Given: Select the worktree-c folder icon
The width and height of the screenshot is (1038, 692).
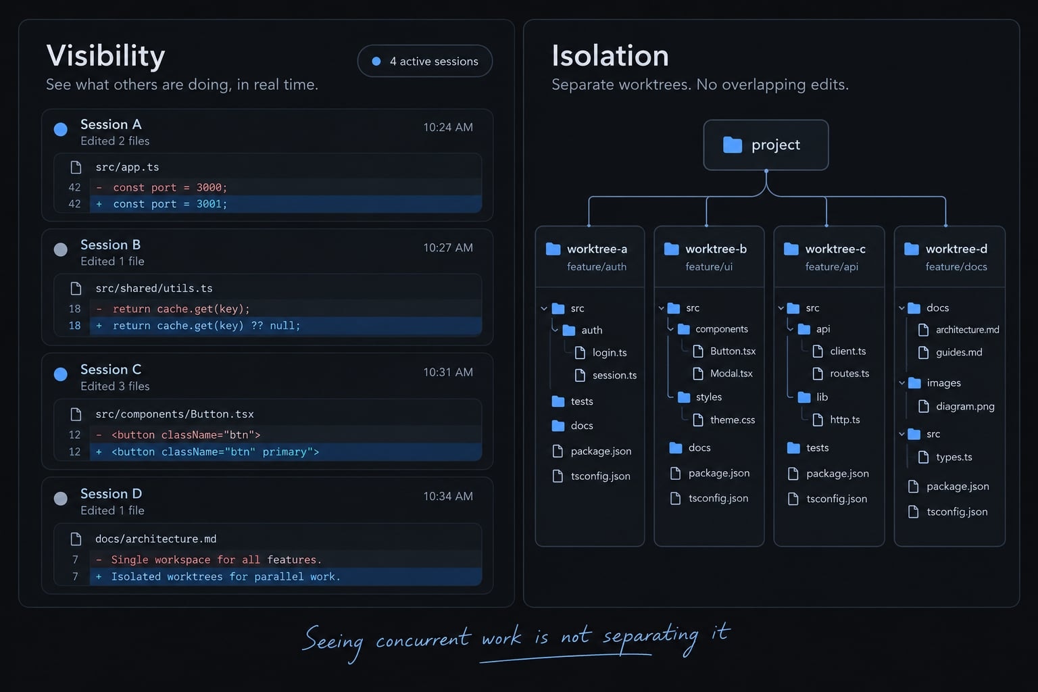Looking at the screenshot, I should [791, 249].
